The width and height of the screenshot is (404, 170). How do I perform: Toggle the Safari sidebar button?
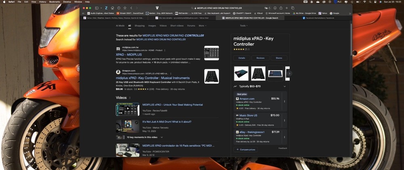point(97,8)
